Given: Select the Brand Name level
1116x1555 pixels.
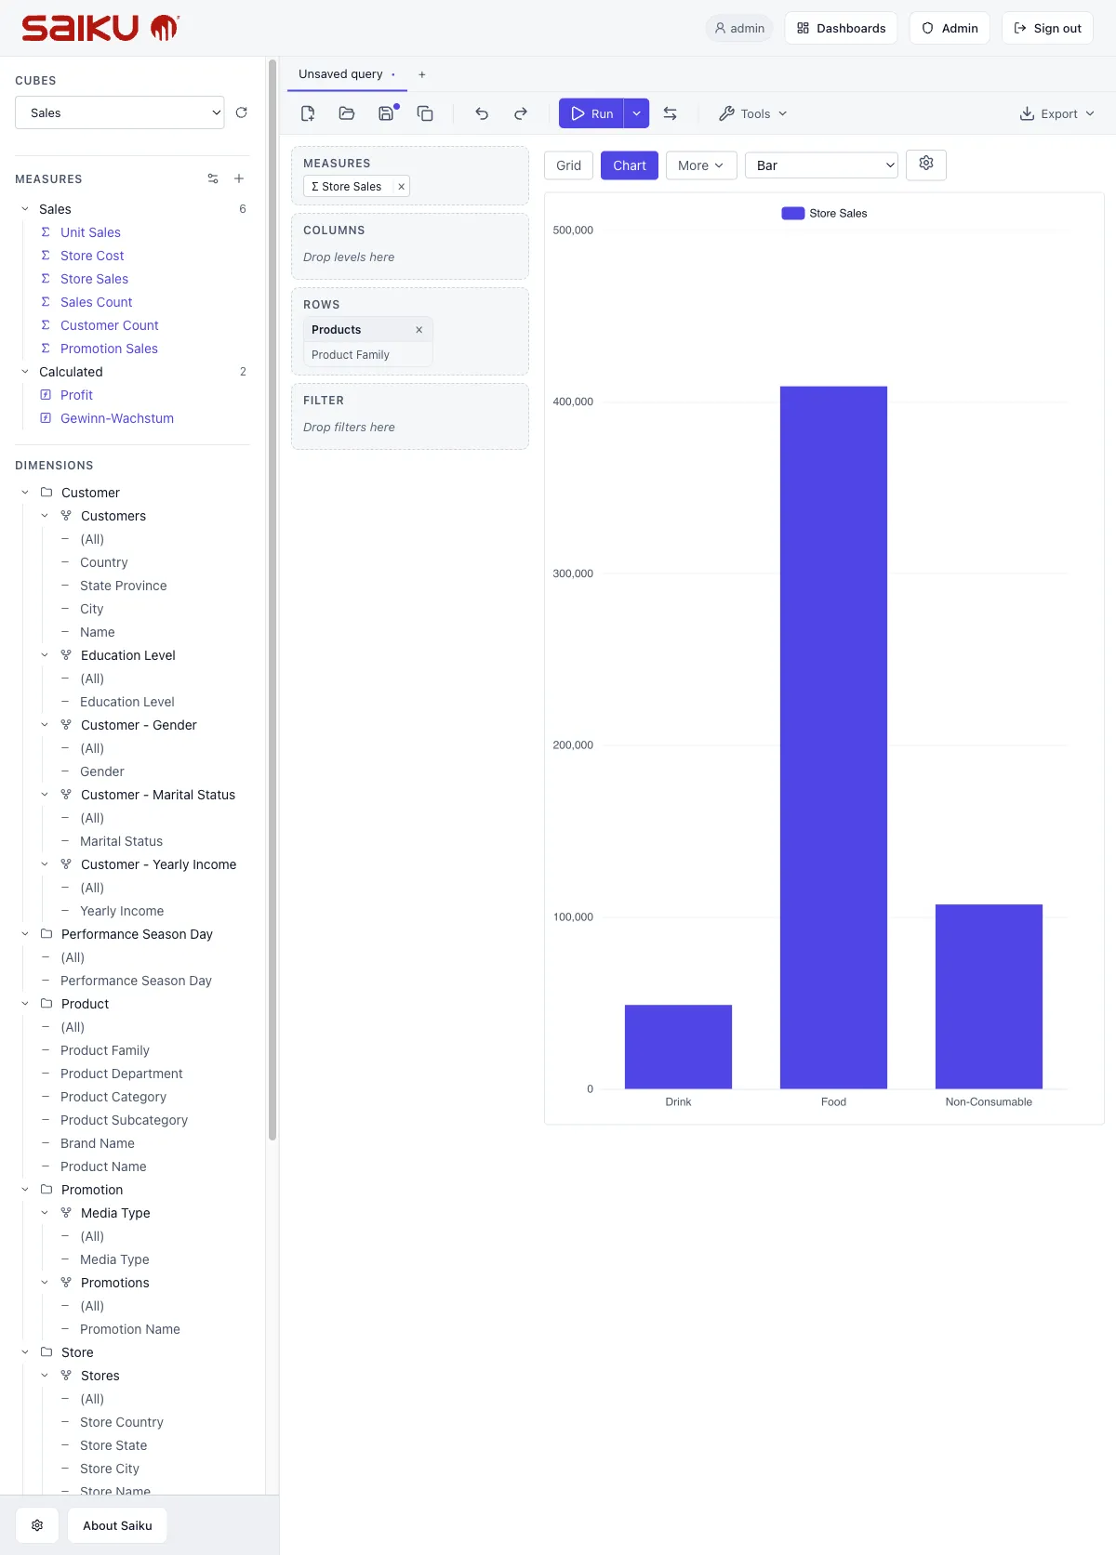Looking at the screenshot, I should tap(98, 1143).
